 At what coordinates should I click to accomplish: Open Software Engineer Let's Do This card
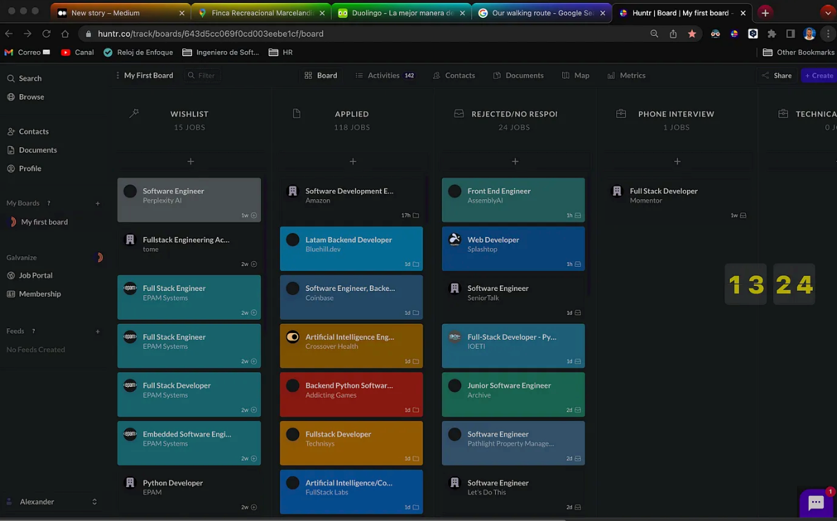coord(513,492)
